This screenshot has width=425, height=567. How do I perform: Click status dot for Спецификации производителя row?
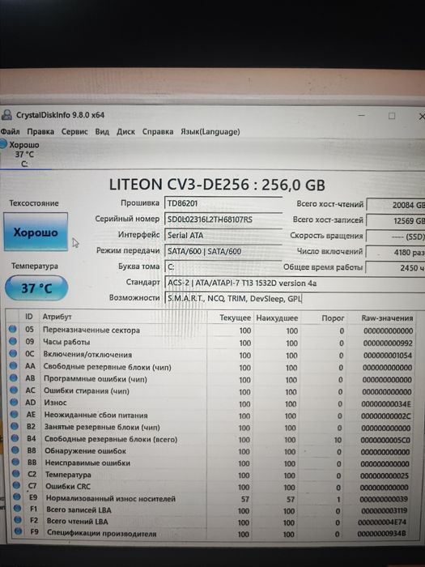tap(18, 531)
